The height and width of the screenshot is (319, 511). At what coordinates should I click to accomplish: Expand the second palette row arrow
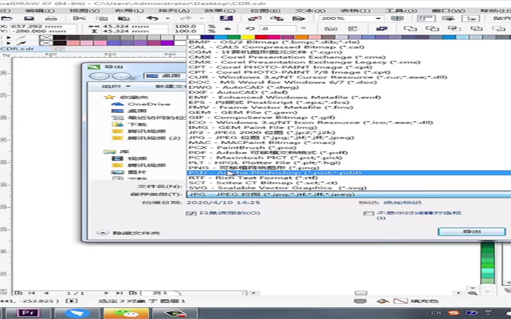point(9,43)
